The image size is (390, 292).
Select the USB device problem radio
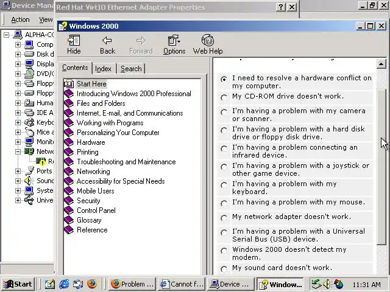[x=224, y=232]
